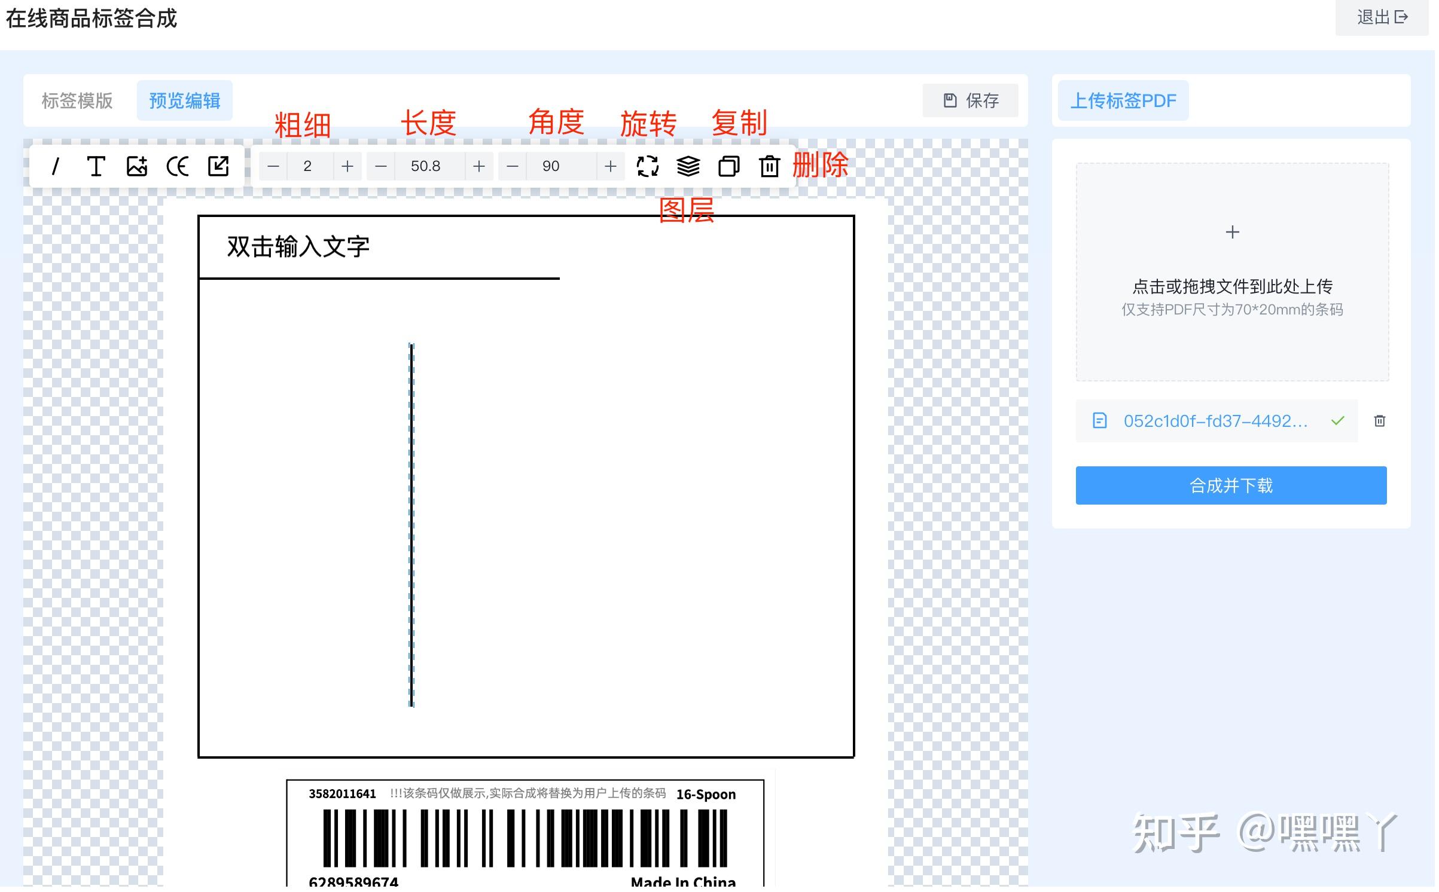Switch to the 标签模版 tab
This screenshot has width=1439, height=892.
point(77,100)
